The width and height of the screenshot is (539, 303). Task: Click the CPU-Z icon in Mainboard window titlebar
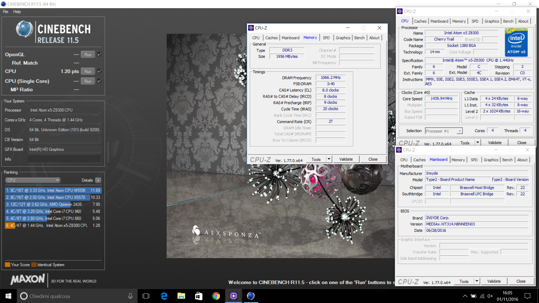pos(399,150)
